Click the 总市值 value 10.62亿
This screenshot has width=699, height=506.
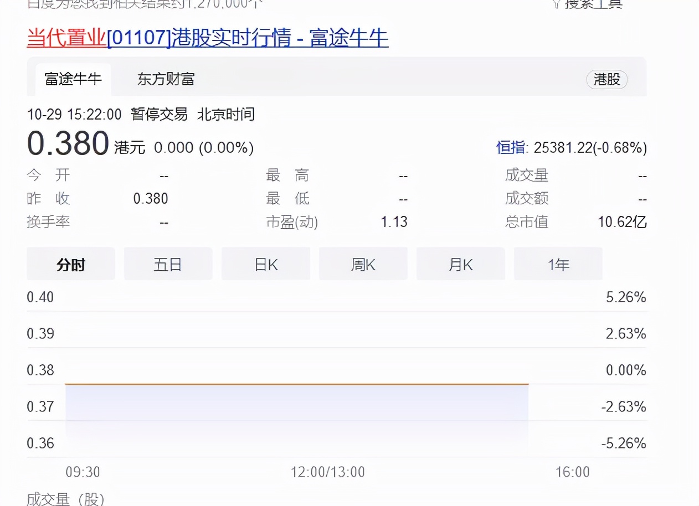click(x=621, y=221)
